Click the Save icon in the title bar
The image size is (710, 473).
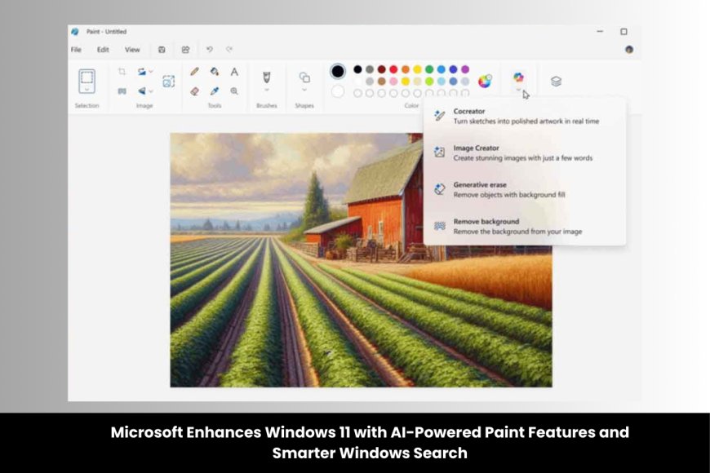pyautogui.click(x=162, y=50)
